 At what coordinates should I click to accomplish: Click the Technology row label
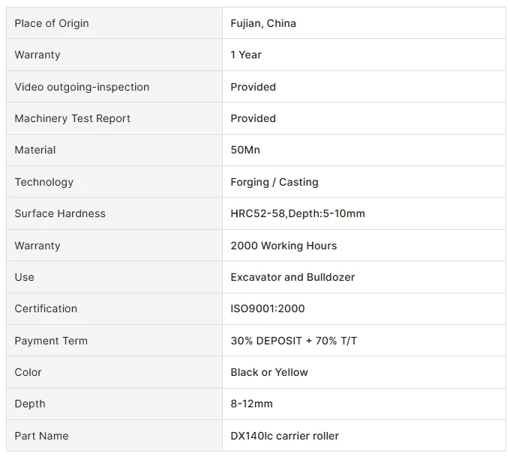(x=44, y=182)
